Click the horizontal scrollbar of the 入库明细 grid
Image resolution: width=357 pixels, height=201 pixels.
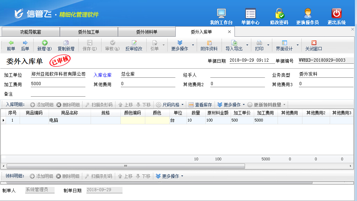pyautogui.click(x=125, y=166)
